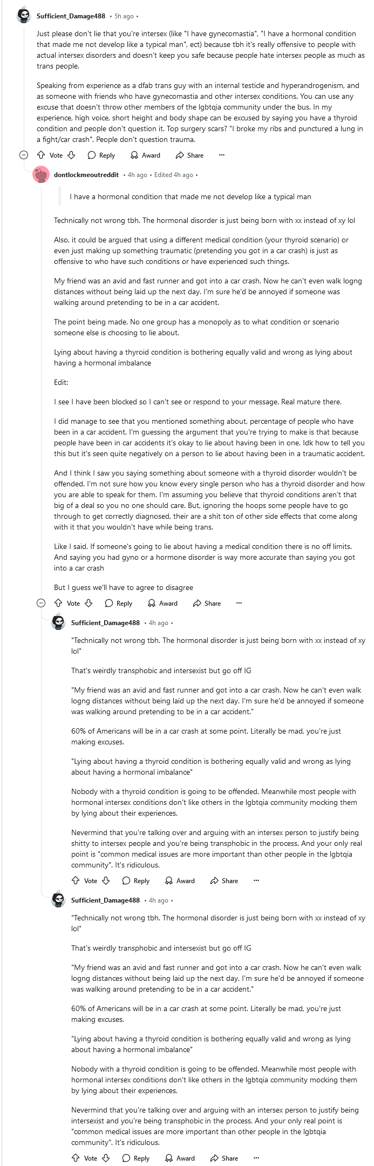374x1166 pixels.
Task: Open the more options menu on dontlockmeoutreddit's comment
Action: (239, 604)
